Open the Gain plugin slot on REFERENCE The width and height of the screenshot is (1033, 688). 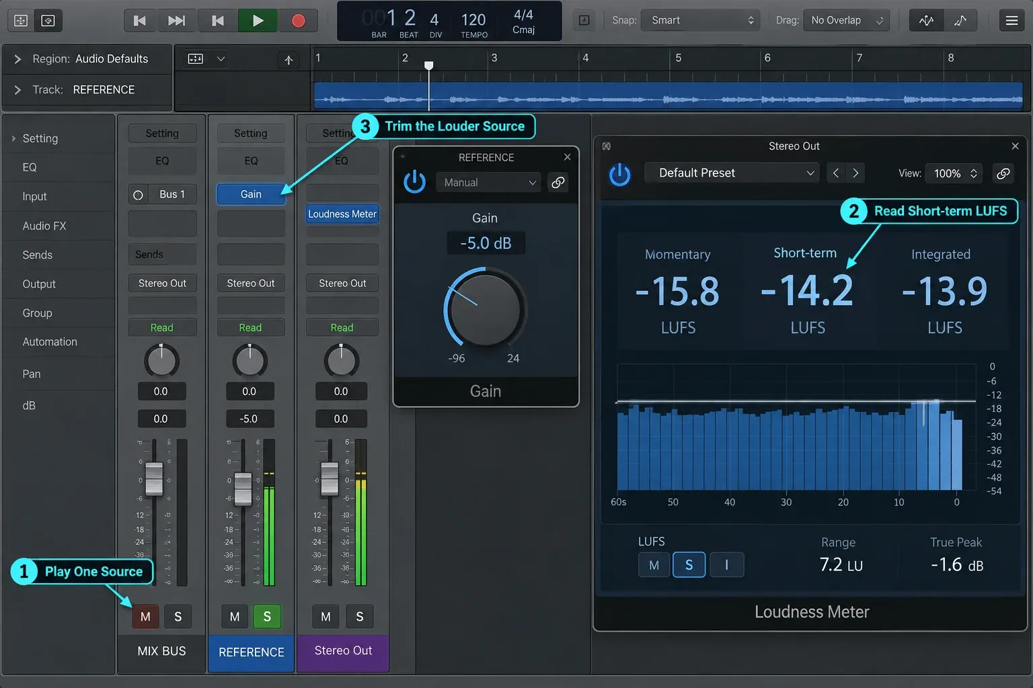(251, 194)
